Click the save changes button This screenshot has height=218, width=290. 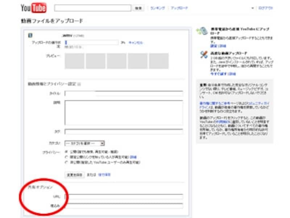pos(75,175)
